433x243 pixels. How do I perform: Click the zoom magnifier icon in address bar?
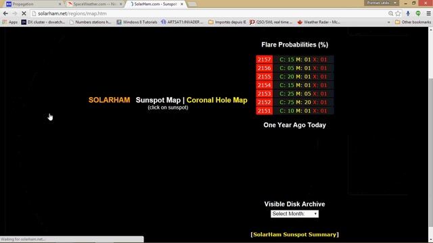[x=390, y=13]
